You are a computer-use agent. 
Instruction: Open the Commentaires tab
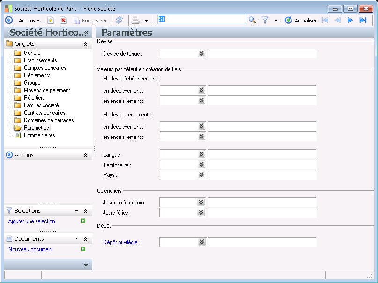tap(39, 135)
